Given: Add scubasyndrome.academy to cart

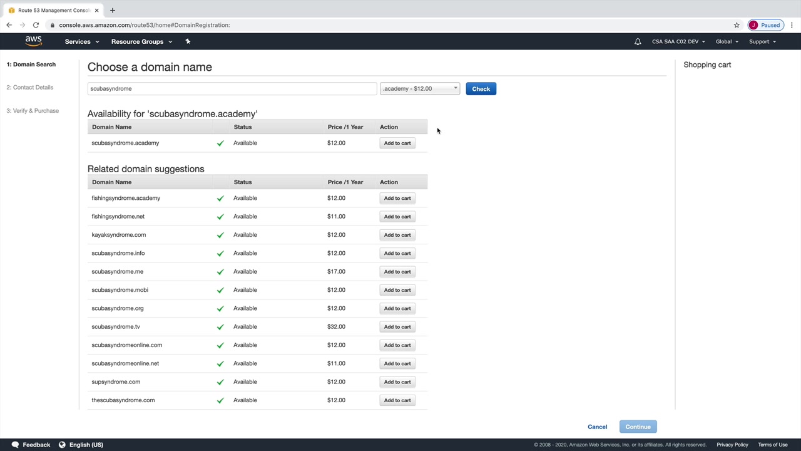Looking at the screenshot, I should click(397, 143).
